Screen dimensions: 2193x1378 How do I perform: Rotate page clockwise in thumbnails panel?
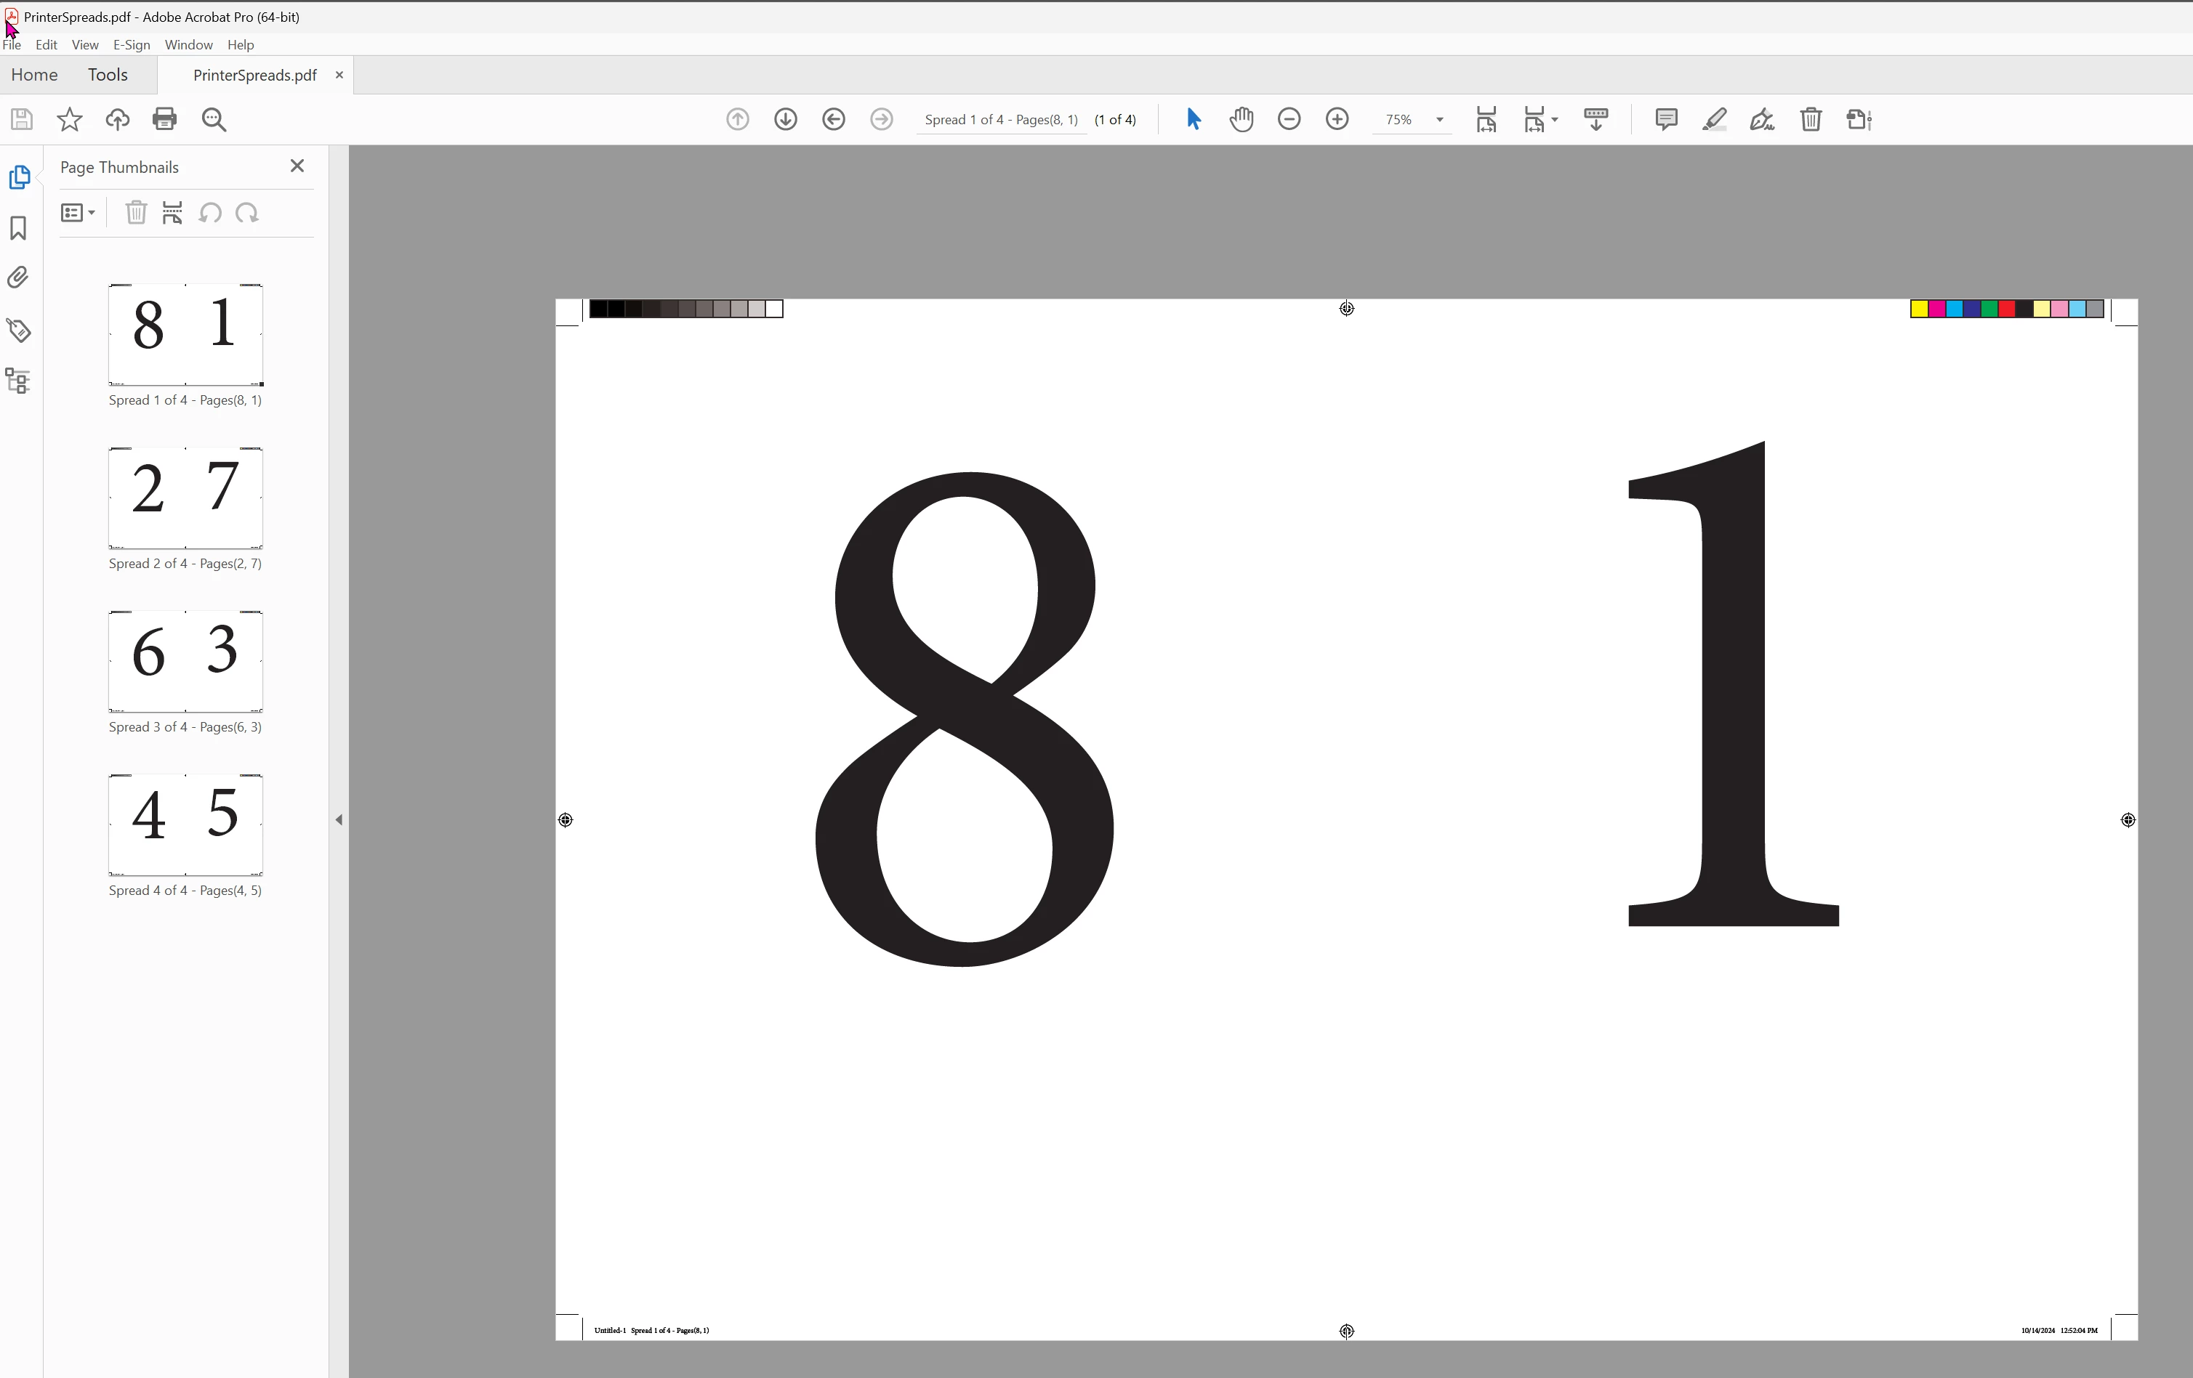point(247,213)
